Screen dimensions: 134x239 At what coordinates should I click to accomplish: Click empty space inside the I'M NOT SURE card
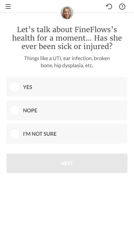(91, 134)
